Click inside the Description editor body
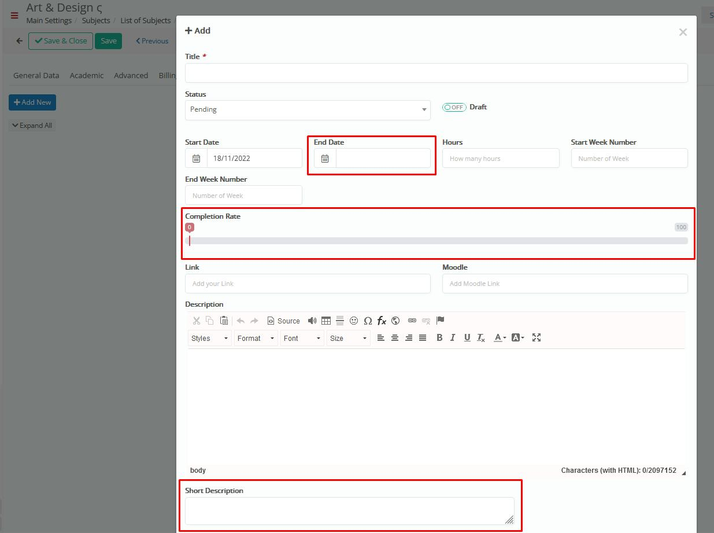Viewport: 714px width, 533px height. click(x=436, y=406)
